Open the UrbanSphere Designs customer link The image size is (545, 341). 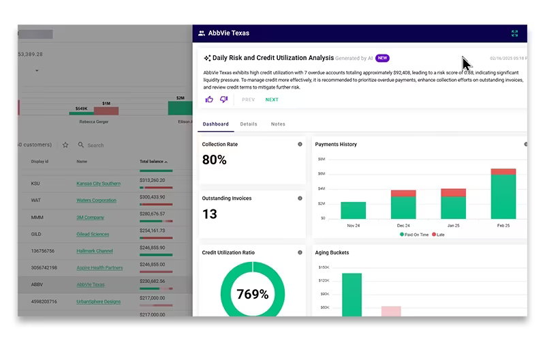98,301
